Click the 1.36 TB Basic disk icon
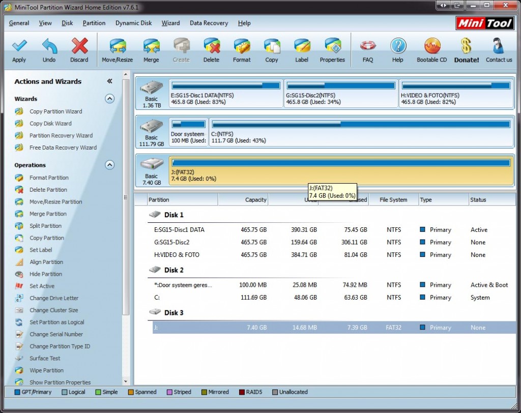The image size is (521, 413). (152, 87)
